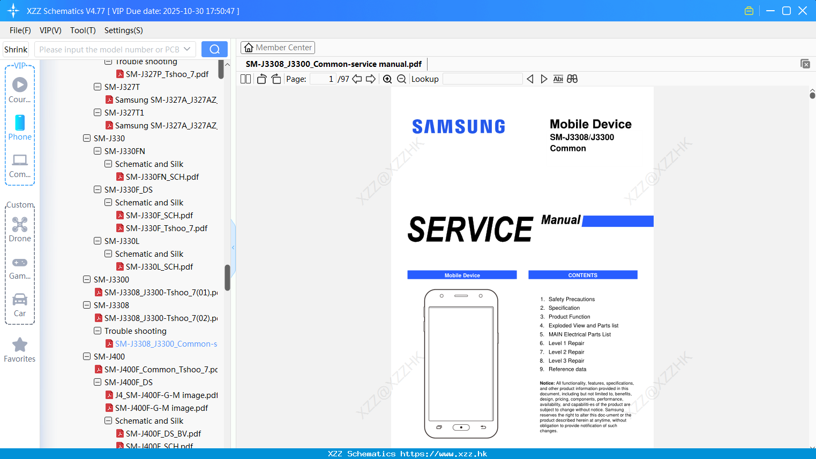Find next lookup result triangle

pyautogui.click(x=544, y=79)
